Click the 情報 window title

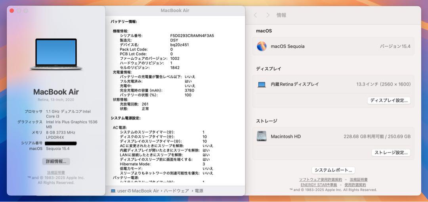pos(281,15)
